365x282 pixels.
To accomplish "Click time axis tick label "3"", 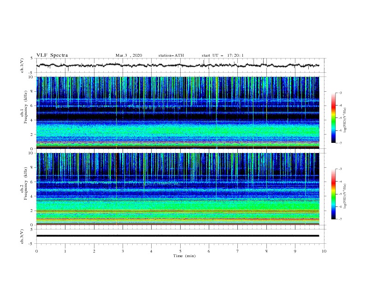I will pyautogui.click(x=123, y=251).
